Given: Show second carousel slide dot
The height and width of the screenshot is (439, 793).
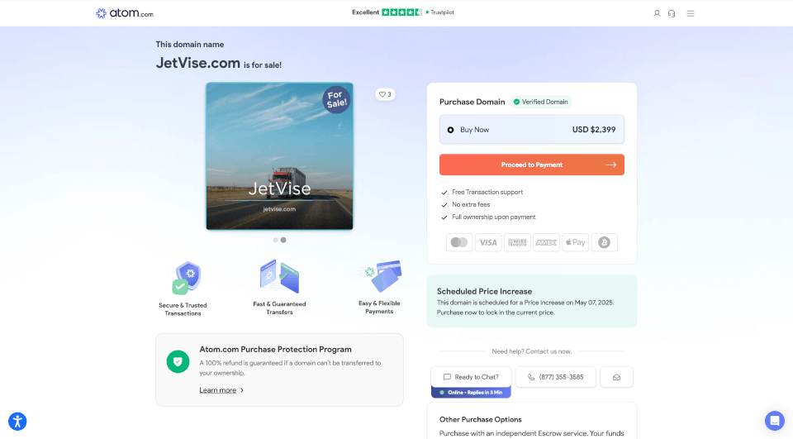Looking at the screenshot, I should 283,240.
